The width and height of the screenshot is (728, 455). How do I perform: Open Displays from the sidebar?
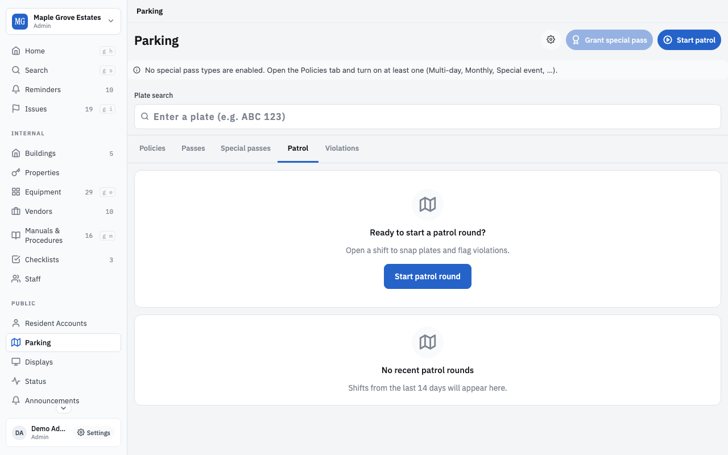pos(63,362)
